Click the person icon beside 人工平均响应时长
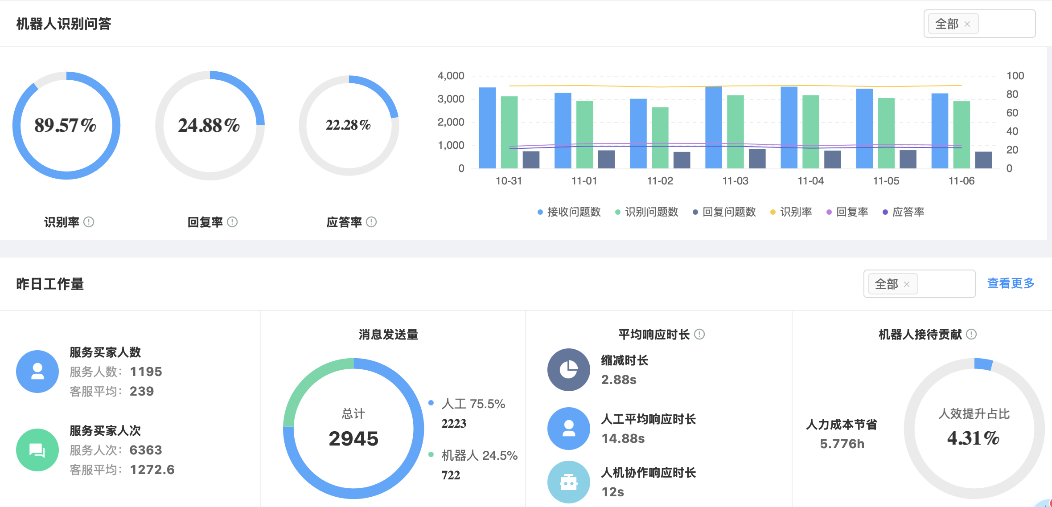The height and width of the screenshot is (507, 1052). coord(568,428)
